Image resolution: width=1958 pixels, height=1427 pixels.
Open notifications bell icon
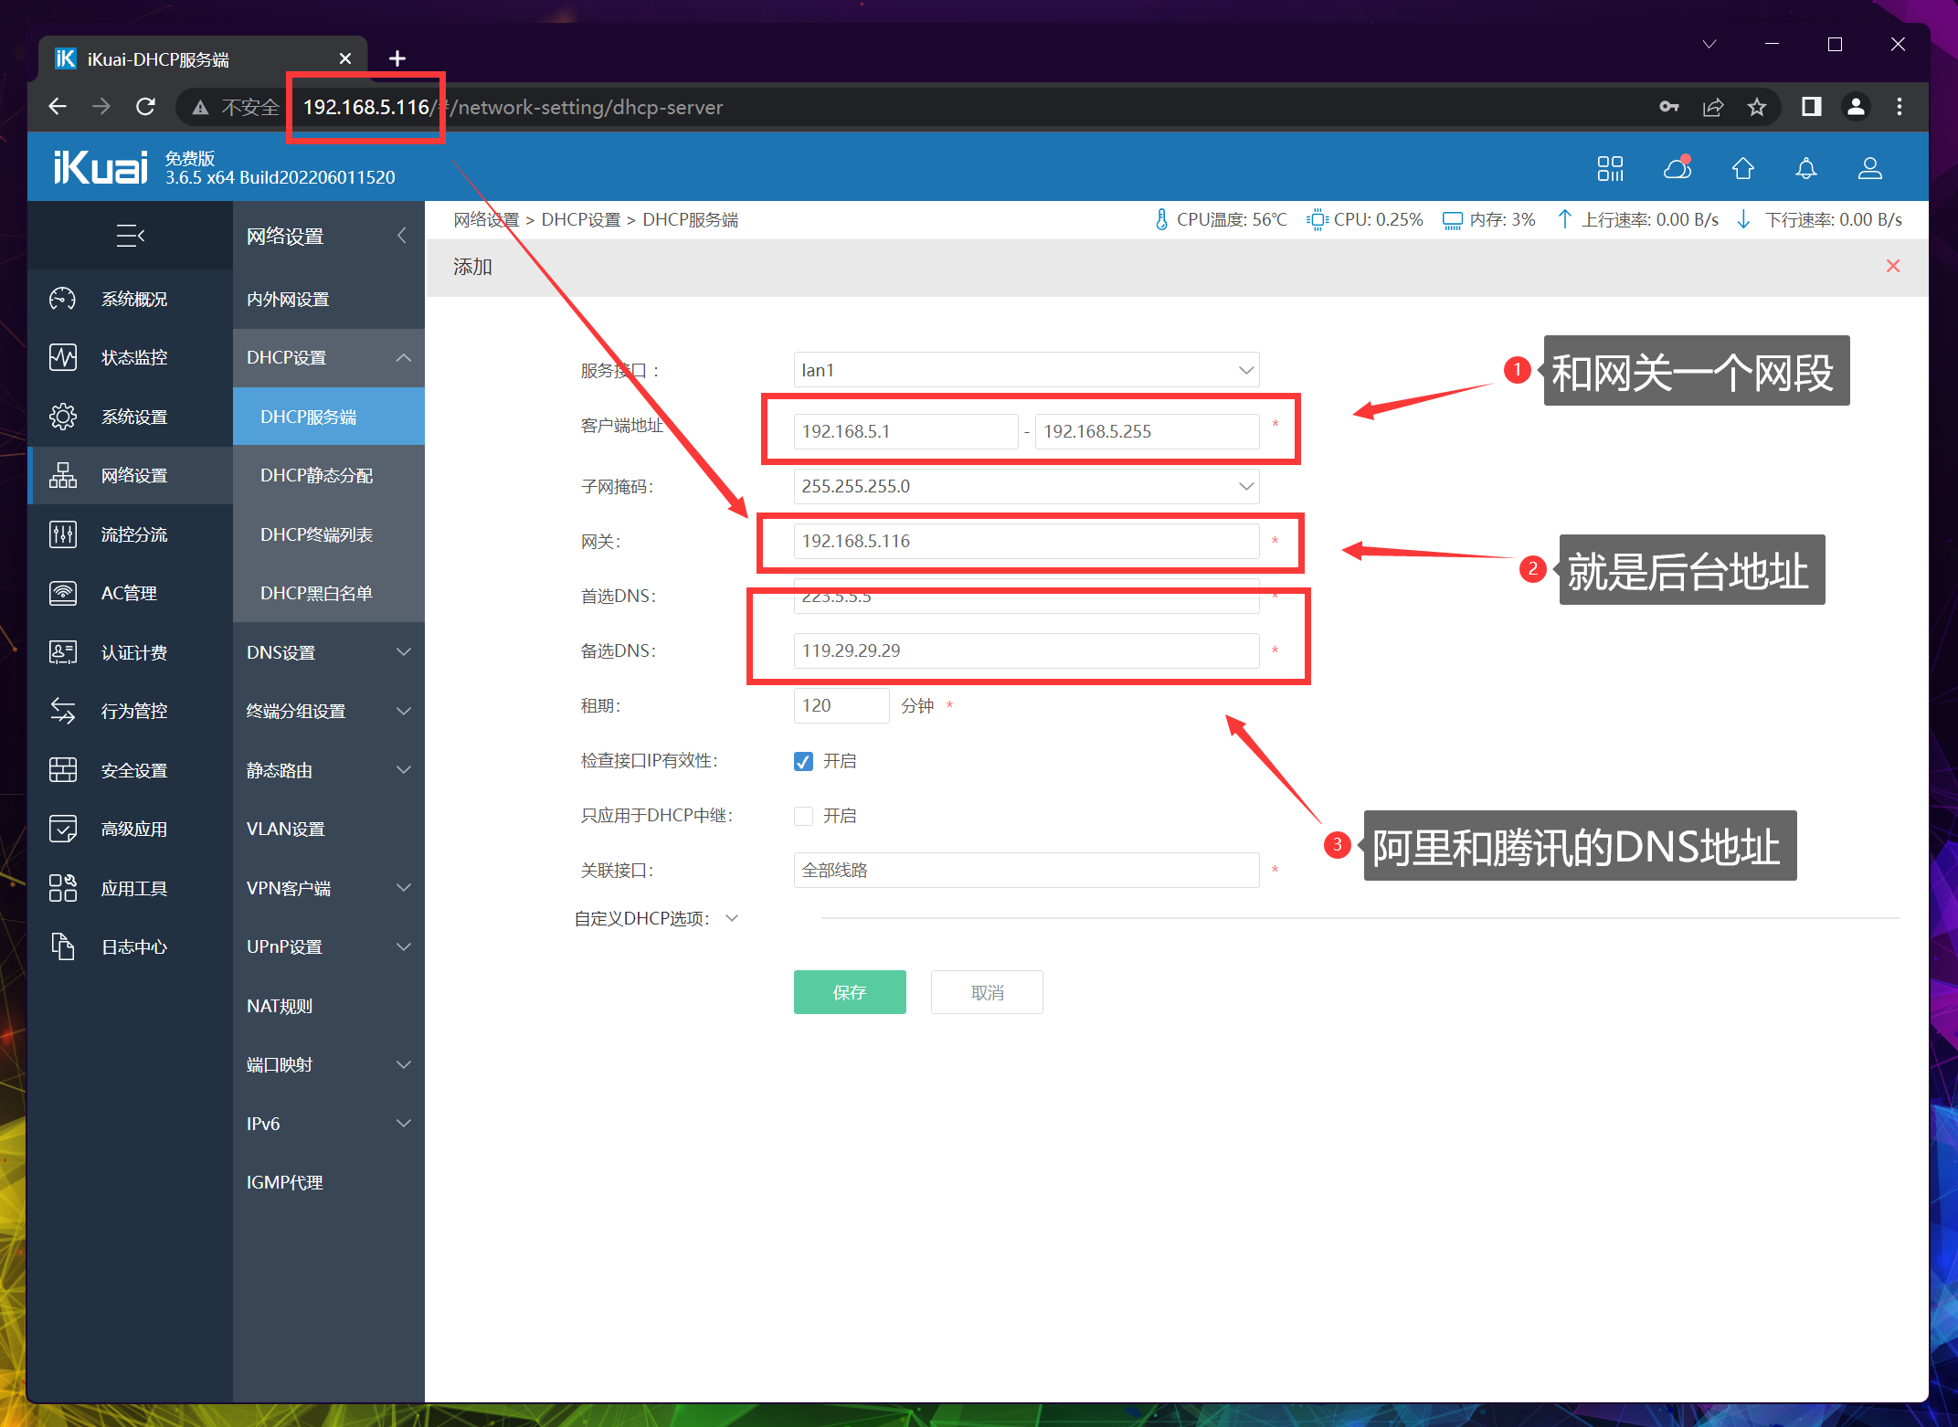(x=1805, y=168)
